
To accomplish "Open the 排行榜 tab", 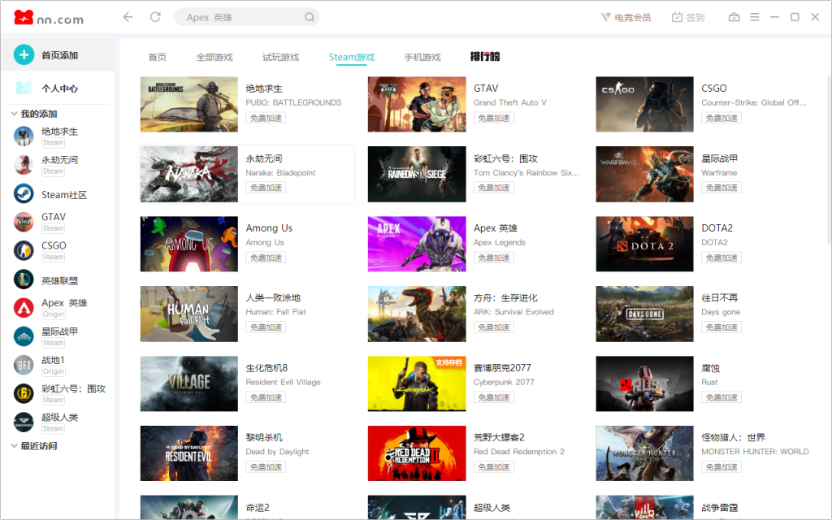I will (485, 56).
